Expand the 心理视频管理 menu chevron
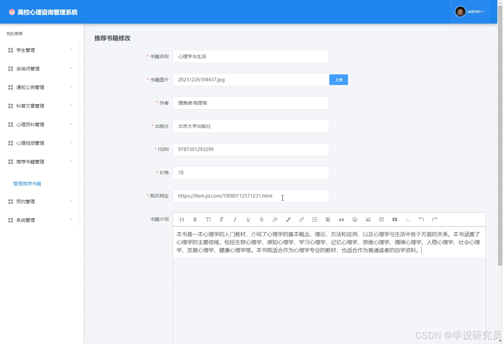 click(x=71, y=143)
